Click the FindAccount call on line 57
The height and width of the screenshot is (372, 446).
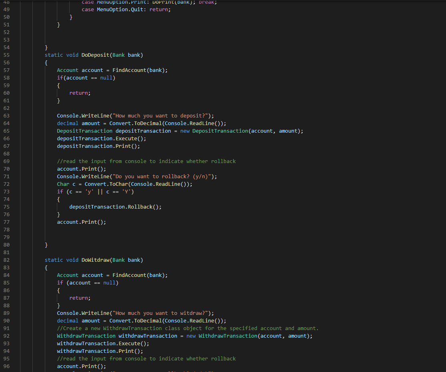point(129,70)
